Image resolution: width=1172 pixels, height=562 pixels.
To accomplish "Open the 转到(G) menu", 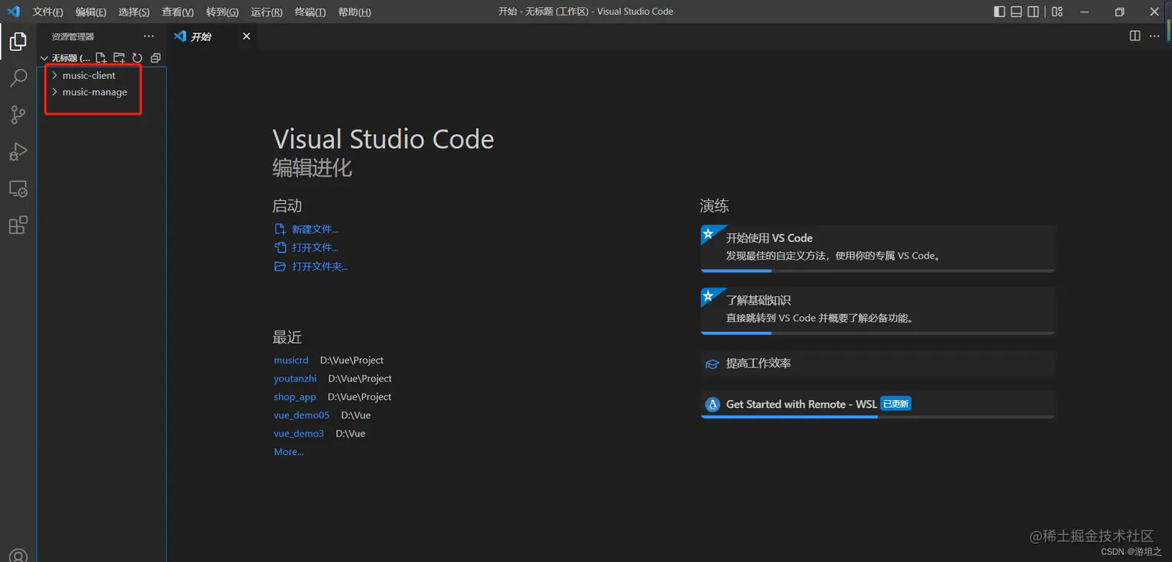I will click(222, 12).
